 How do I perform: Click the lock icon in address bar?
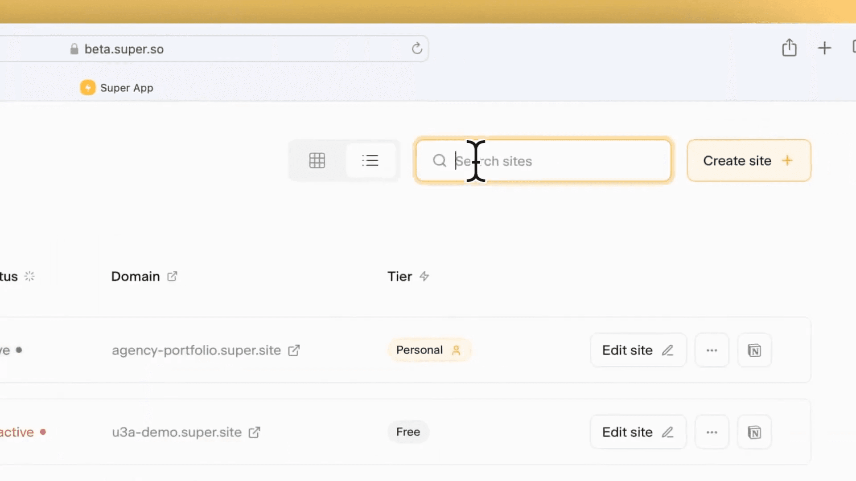[74, 49]
